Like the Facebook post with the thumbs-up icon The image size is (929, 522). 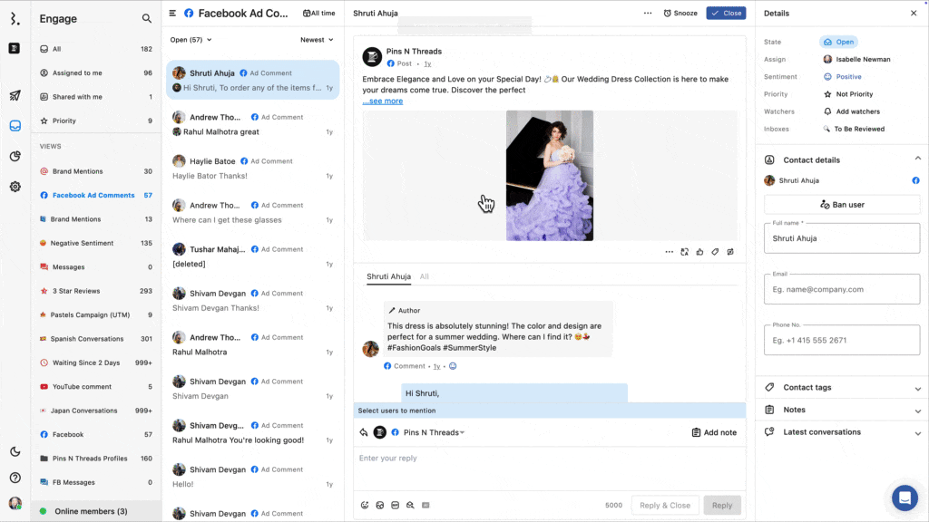point(699,252)
